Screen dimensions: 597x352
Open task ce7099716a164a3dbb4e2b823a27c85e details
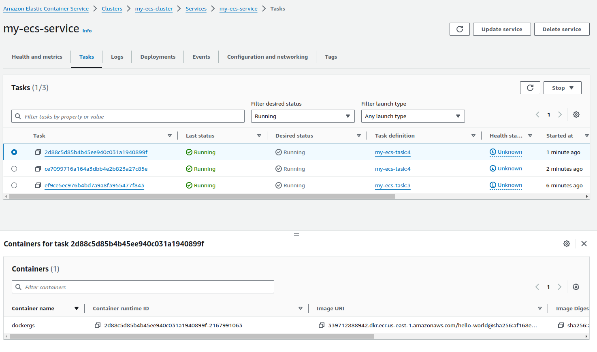[x=96, y=169]
